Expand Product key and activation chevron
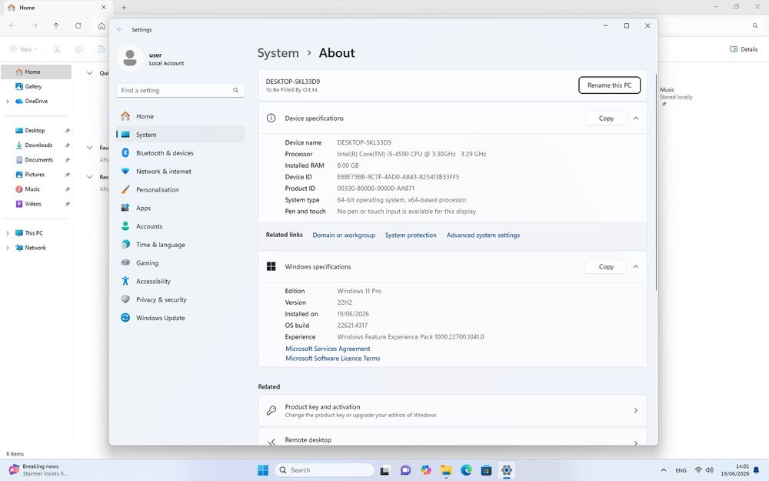Viewport: 769px width, 481px height. coord(636,410)
